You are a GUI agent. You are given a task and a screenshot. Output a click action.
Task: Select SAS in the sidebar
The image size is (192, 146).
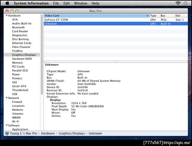15,82
